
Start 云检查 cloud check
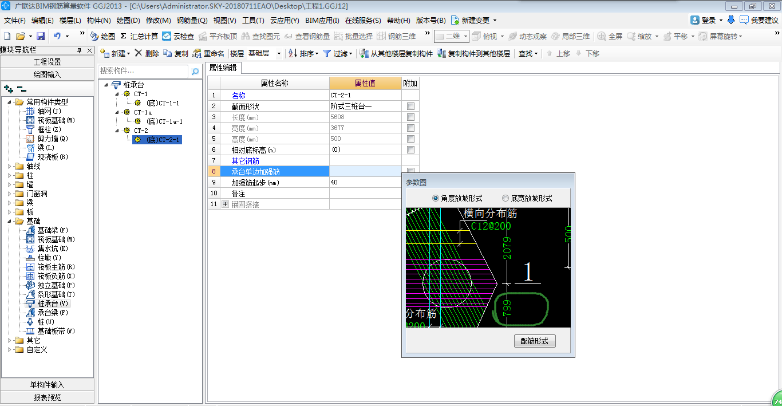pos(178,36)
